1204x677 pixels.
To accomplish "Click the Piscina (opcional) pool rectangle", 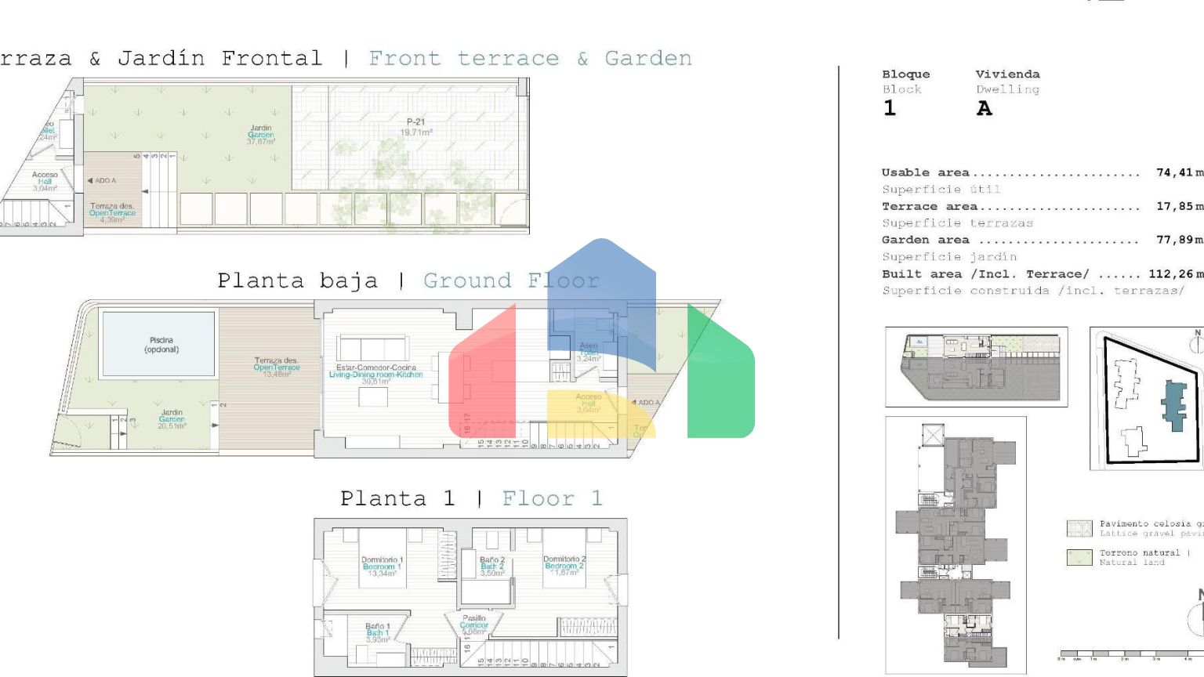I will 158,344.
